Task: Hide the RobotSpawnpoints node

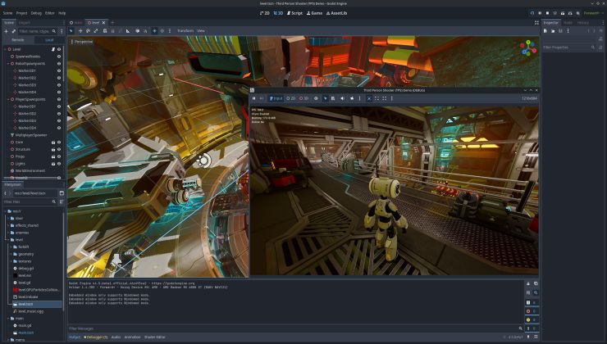Action: 59,63
